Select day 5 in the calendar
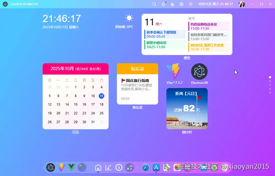The height and width of the screenshot is (176, 275). [50, 96]
